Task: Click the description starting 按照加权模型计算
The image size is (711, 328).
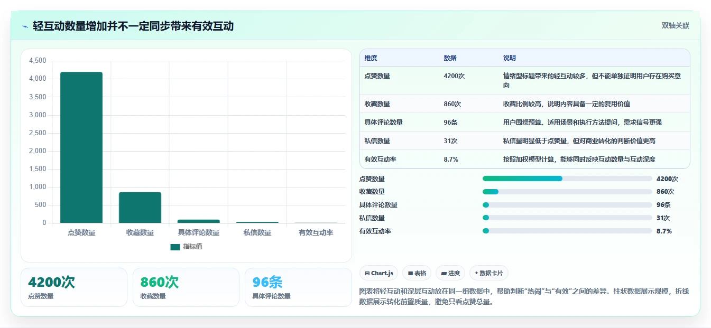Action: (579, 160)
